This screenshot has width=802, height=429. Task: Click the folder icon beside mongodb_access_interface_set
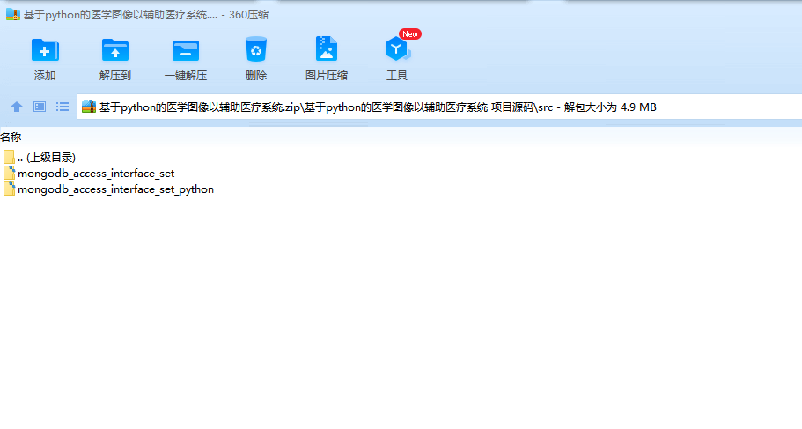[9, 173]
